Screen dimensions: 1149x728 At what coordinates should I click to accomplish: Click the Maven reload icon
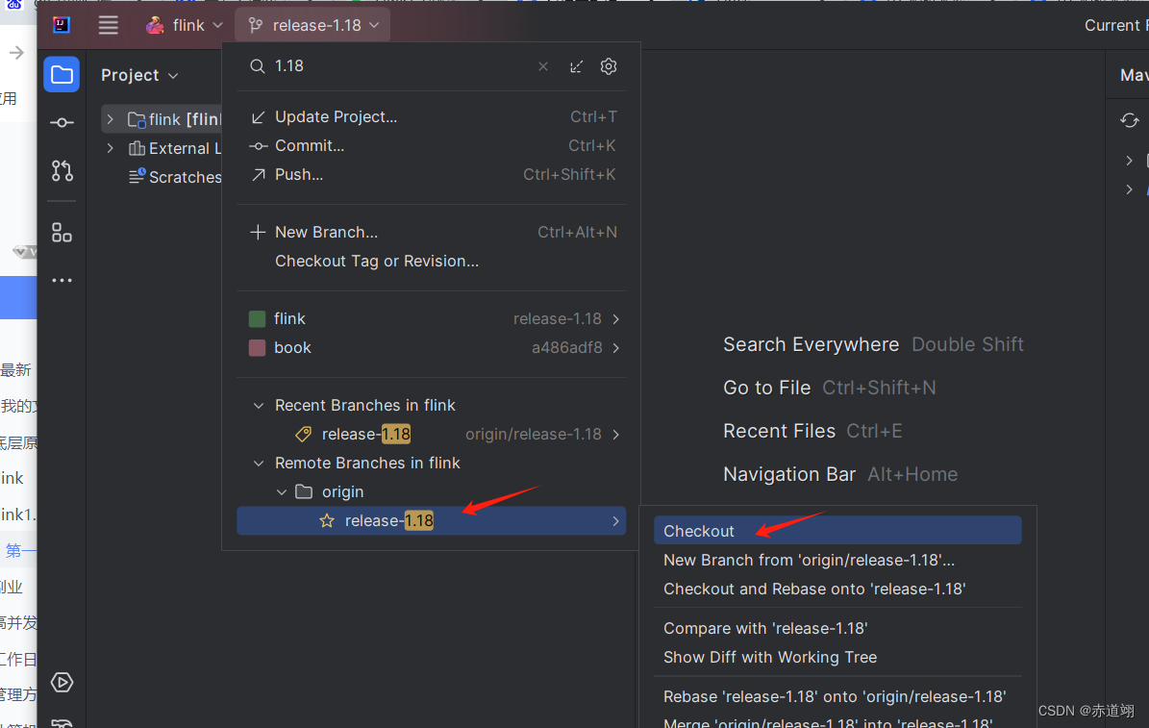click(1129, 120)
